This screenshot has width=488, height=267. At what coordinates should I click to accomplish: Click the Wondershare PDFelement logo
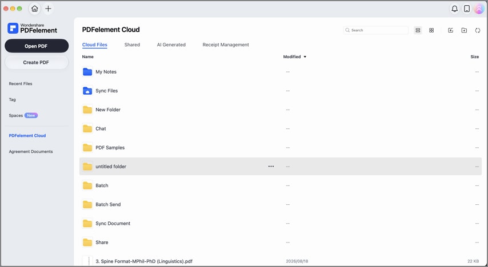(x=33, y=29)
